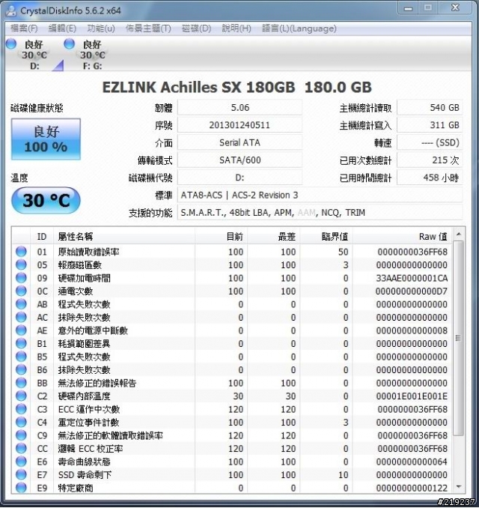Click the power on hours 458 小時
This screenshot has height=508, width=479.
click(430, 178)
